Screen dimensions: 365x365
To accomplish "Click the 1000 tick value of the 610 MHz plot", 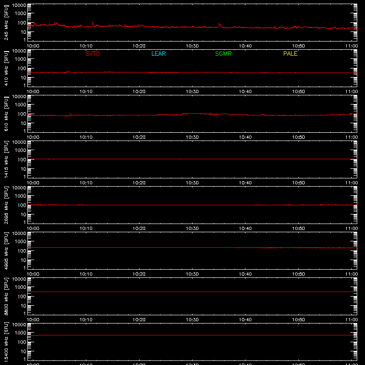I will click(x=21, y=105).
